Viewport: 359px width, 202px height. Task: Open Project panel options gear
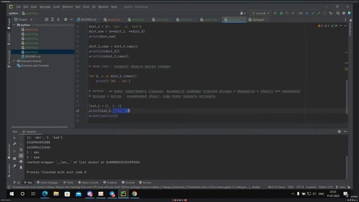[66, 20]
